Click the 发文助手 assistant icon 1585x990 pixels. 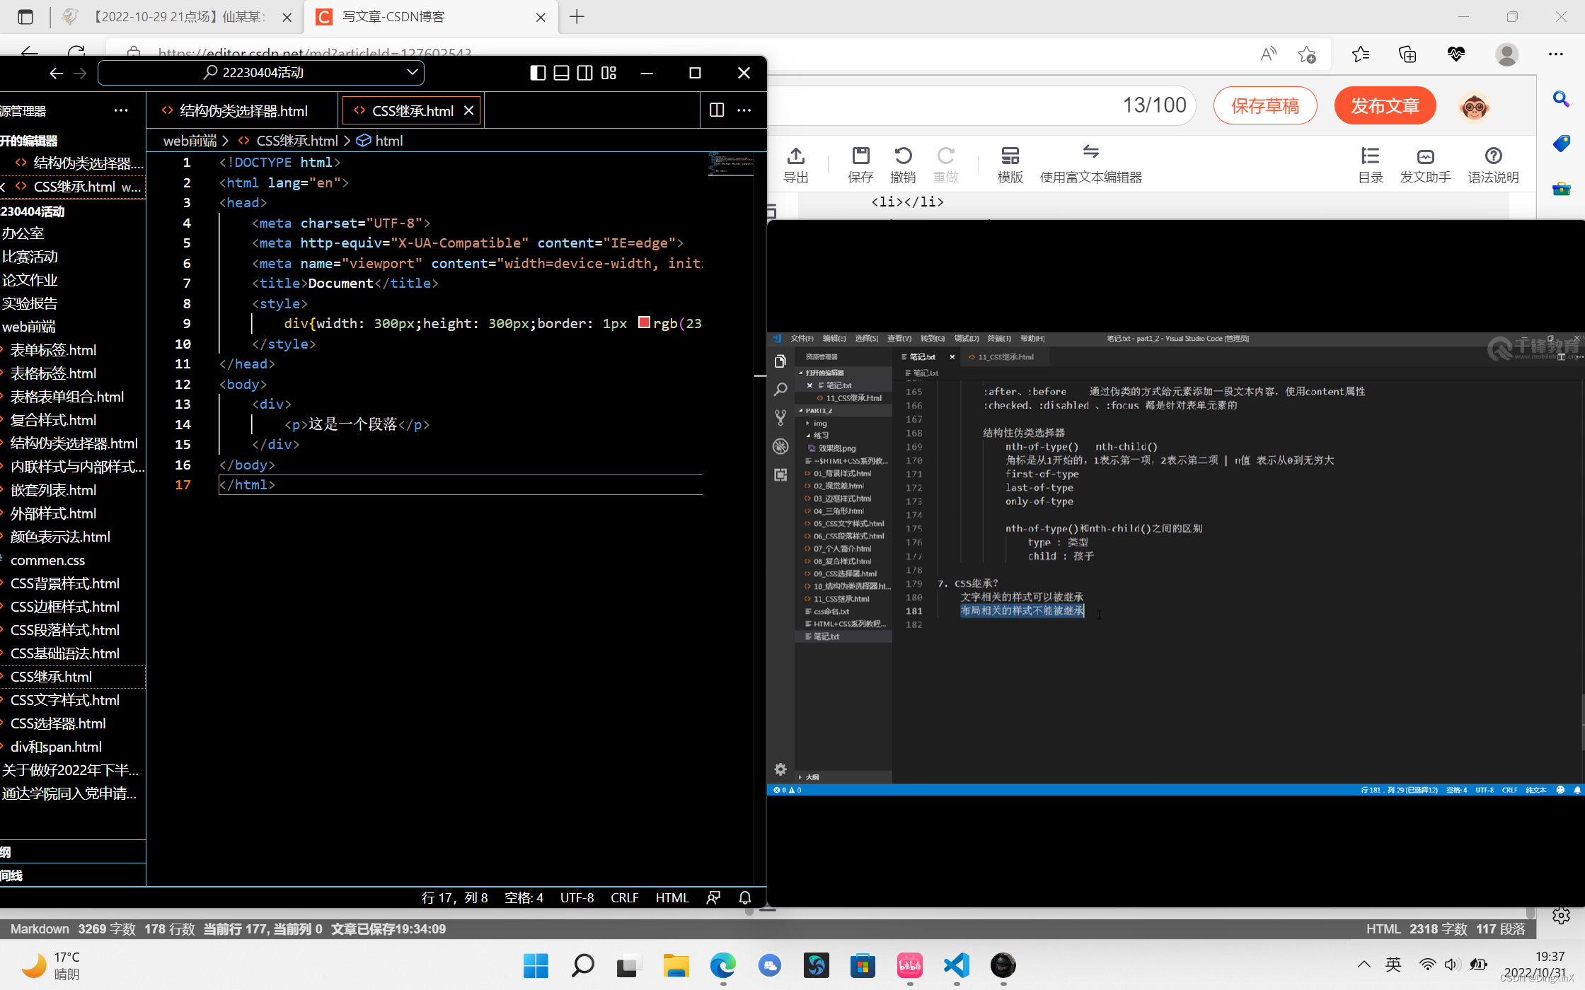1425,163
